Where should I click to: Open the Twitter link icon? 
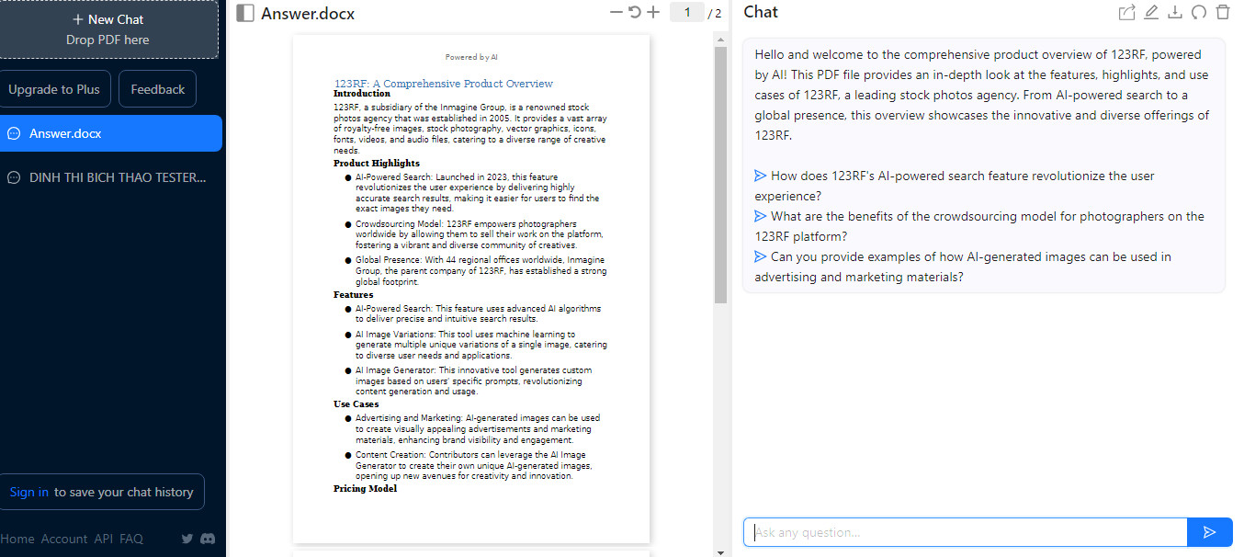coord(187,539)
